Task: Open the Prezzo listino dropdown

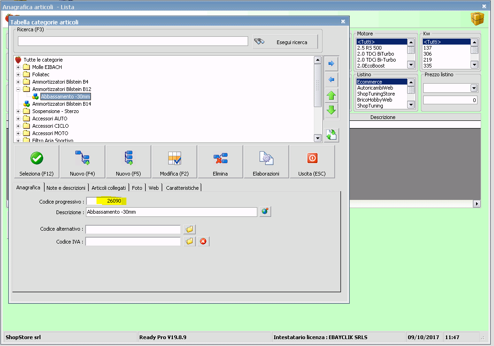Action: click(x=474, y=88)
